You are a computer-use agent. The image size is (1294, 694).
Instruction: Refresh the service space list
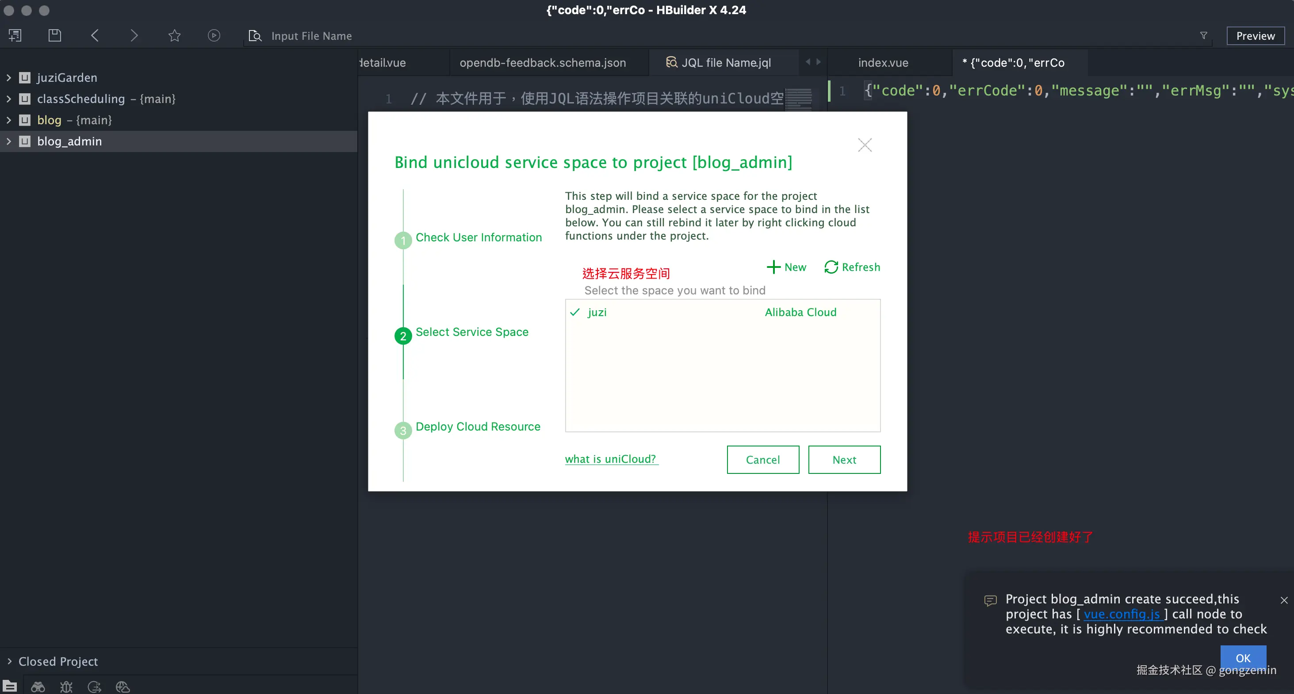click(x=852, y=267)
